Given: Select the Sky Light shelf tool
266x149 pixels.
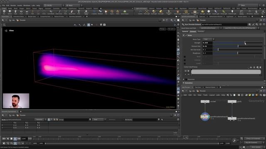Looking at the screenshot, I should point(202,12).
